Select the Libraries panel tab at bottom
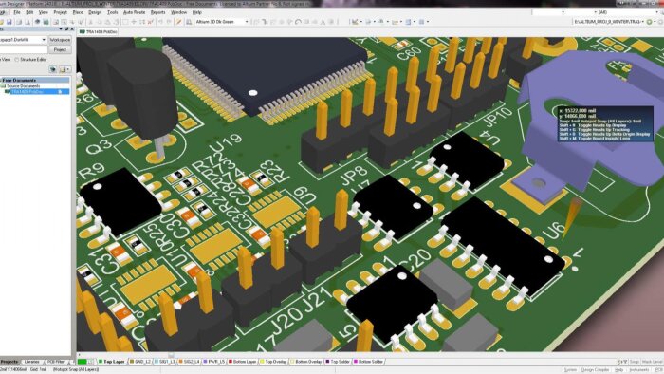Image resolution: width=664 pixels, height=374 pixels. tap(31, 362)
